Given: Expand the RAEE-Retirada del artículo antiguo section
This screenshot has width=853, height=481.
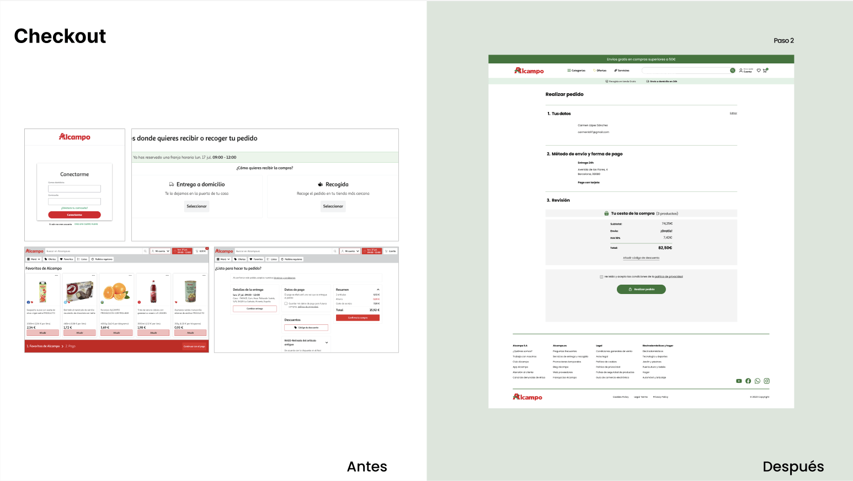Looking at the screenshot, I should pos(327,343).
